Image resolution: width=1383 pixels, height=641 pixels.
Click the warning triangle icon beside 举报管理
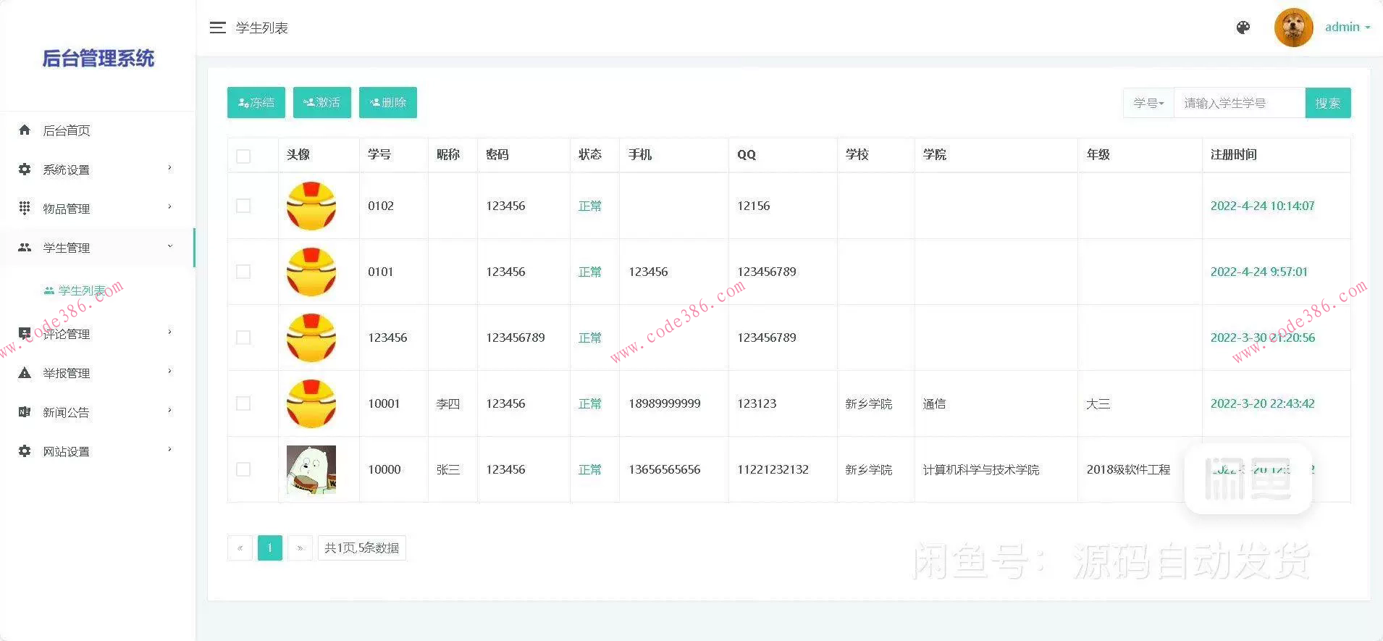(25, 373)
